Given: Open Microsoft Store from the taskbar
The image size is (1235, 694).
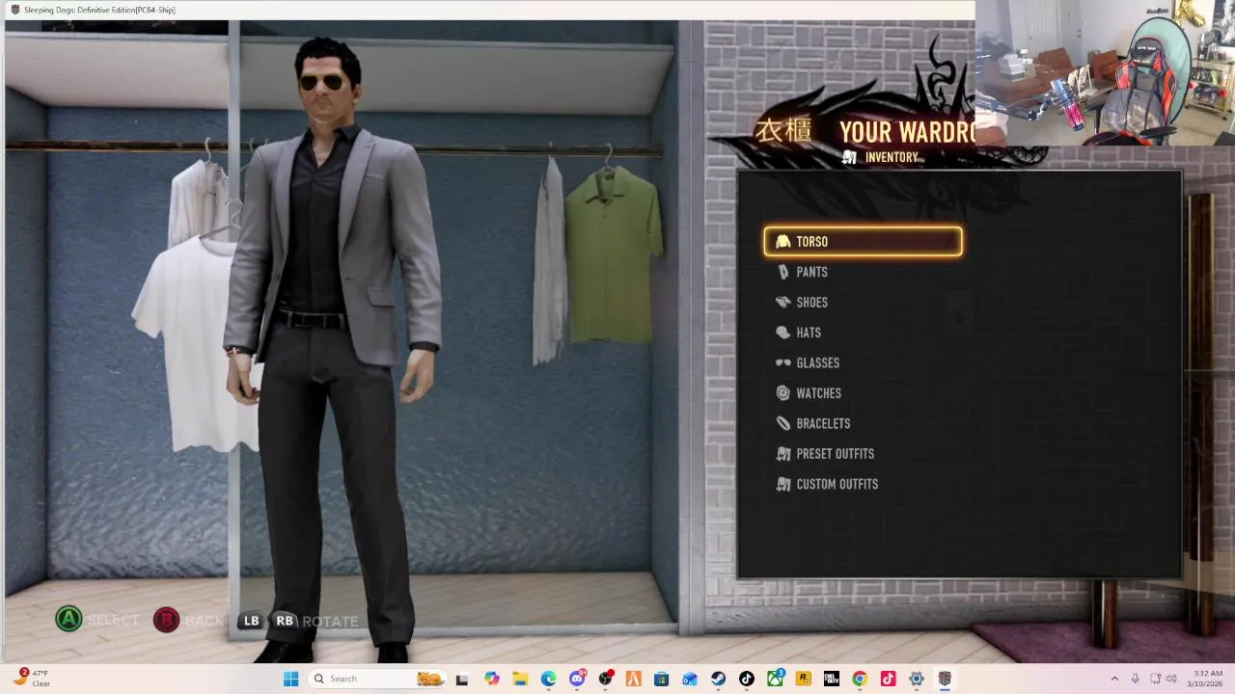Looking at the screenshot, I should 661,679.
